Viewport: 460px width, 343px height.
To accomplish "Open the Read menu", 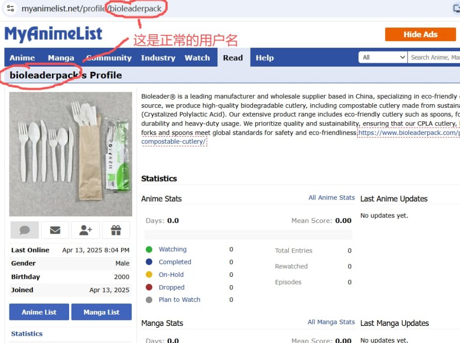I will (233, 58).
